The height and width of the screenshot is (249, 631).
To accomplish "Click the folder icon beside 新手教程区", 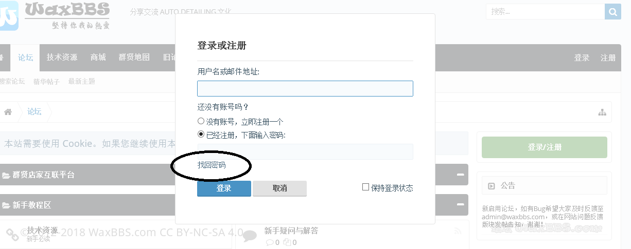I will point(6,205).
